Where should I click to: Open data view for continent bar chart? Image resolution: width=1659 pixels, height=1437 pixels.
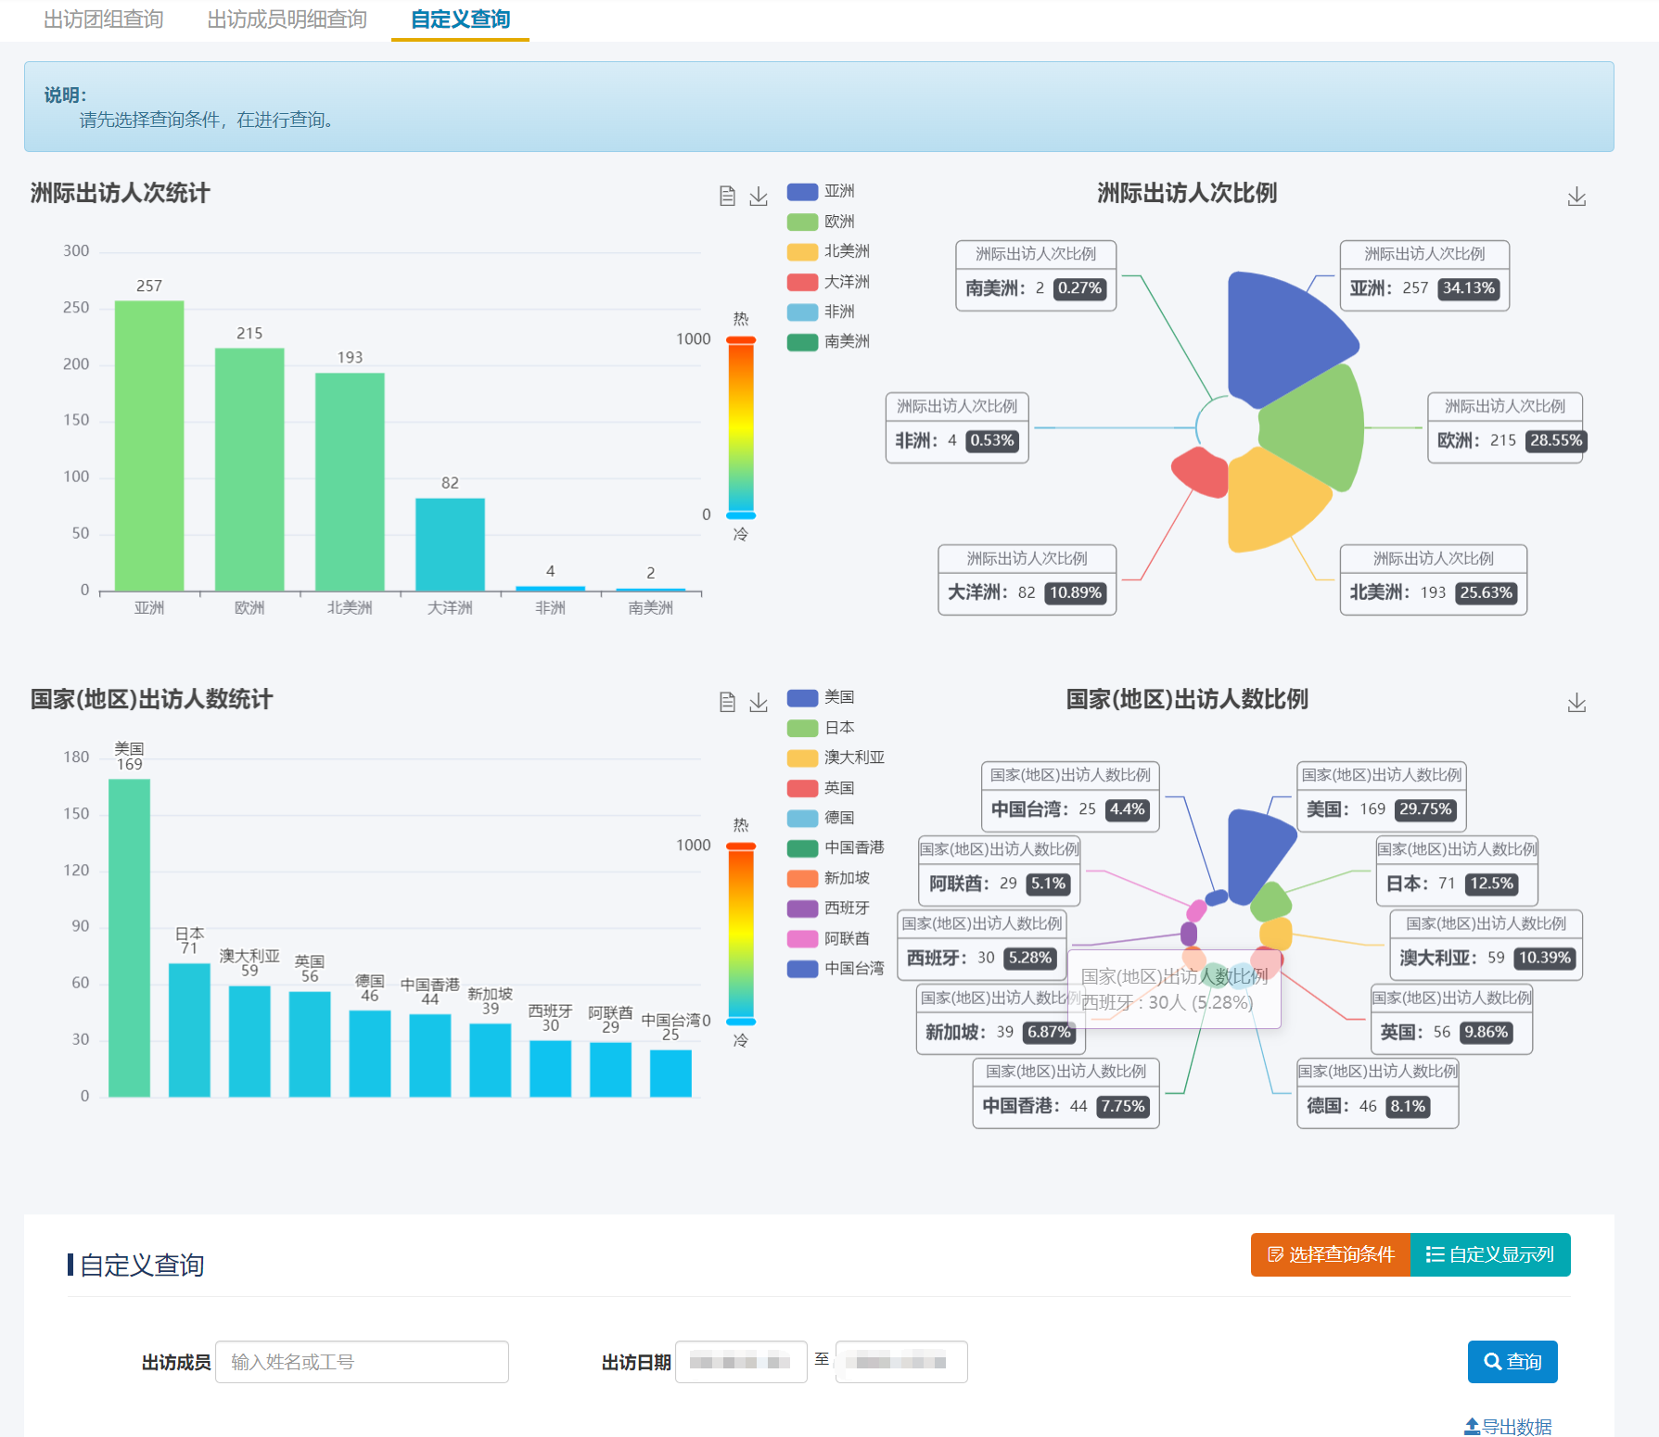coord(728,196)
